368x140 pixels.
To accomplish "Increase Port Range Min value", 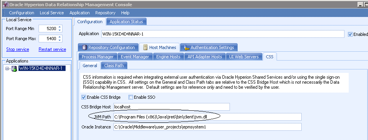I will (60, 27).
